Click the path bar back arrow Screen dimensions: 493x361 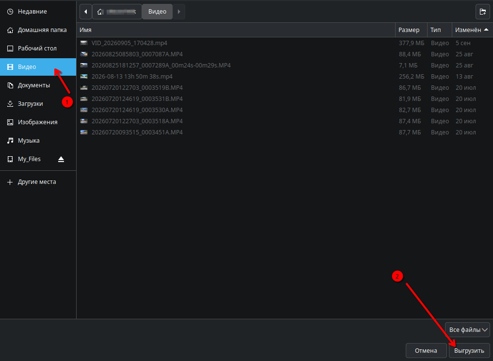85,12
